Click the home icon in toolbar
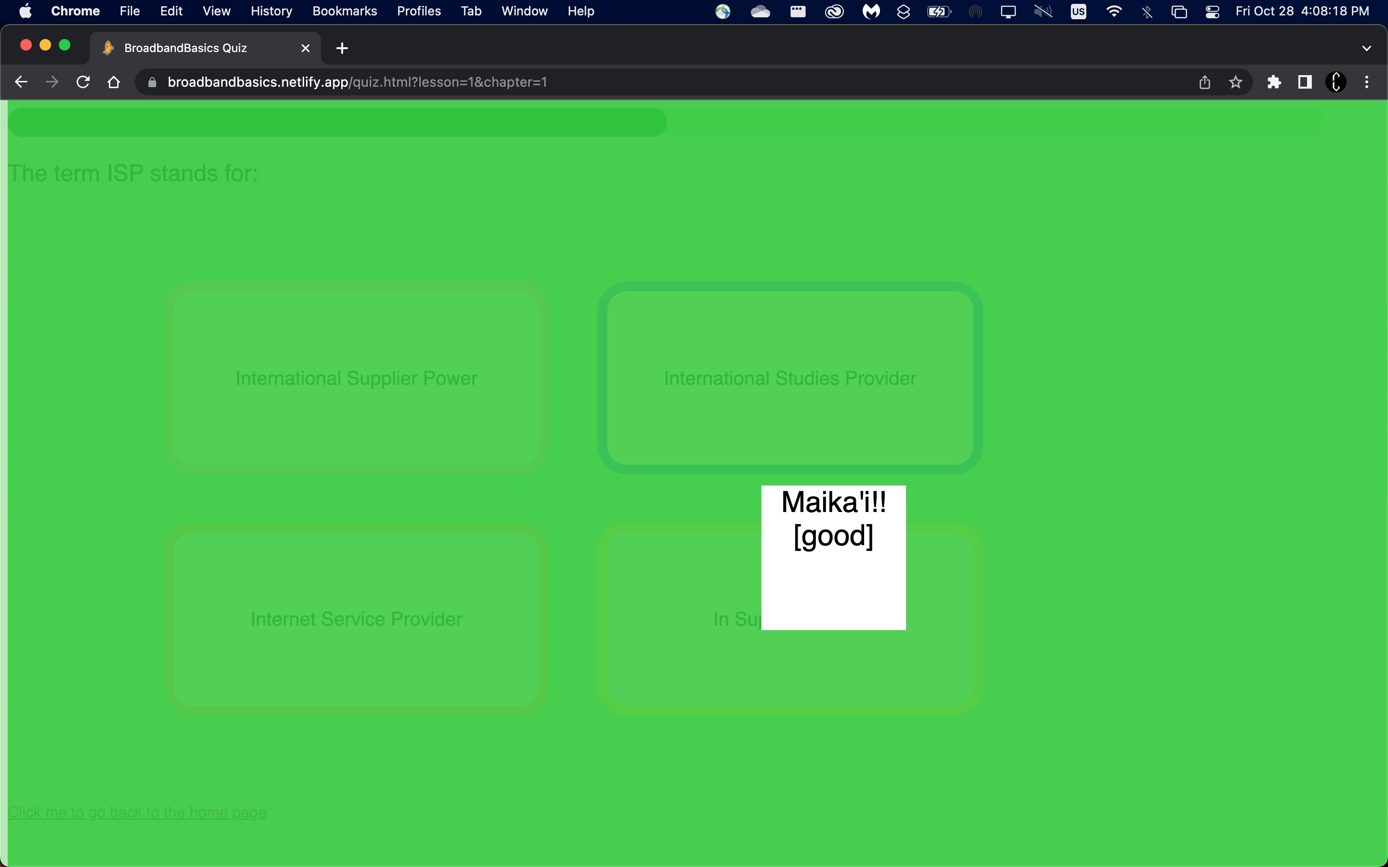1388x867 pixels. (114, 82)
